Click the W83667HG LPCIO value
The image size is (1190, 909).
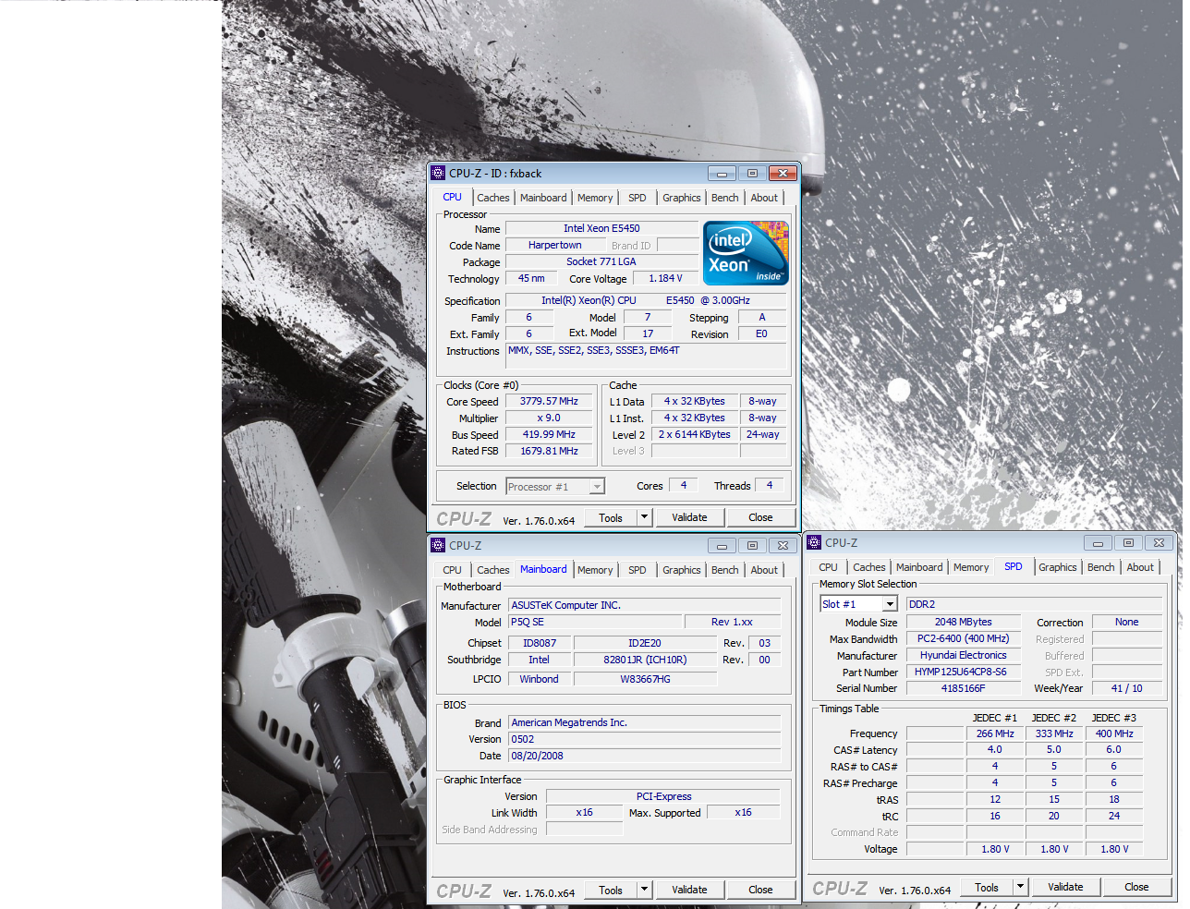pos(645,679)
